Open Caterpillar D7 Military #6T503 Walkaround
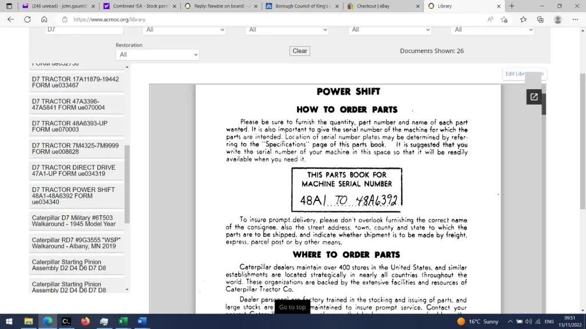 coord(77,221)
